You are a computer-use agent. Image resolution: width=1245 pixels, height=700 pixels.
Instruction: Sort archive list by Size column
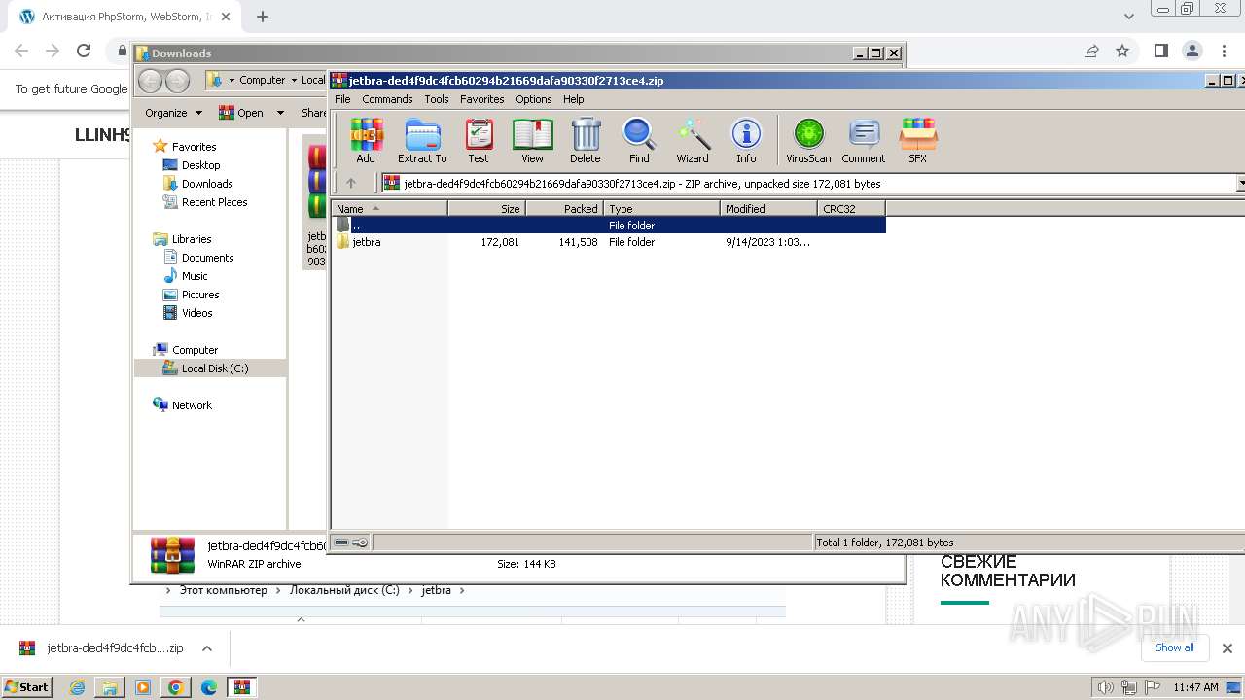[486, 208]
